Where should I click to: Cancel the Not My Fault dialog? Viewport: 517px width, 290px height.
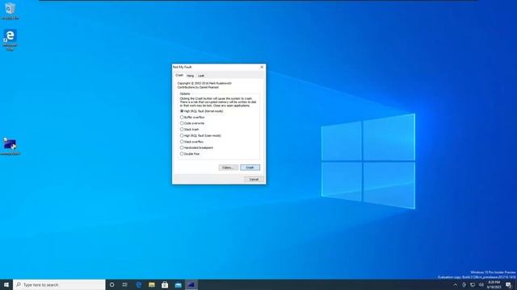[x=254, y=180]
